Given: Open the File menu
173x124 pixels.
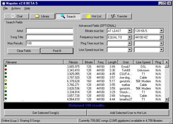Looking at the screenshot, I should point(5,8).
